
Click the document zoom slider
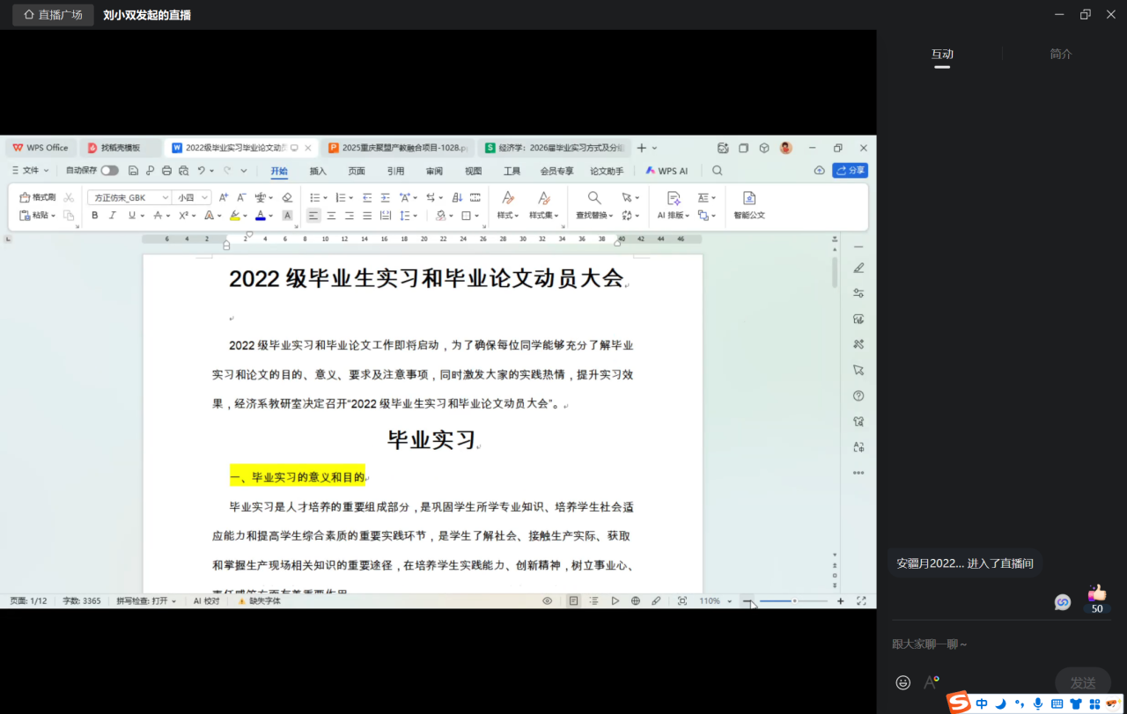point(793,601)
